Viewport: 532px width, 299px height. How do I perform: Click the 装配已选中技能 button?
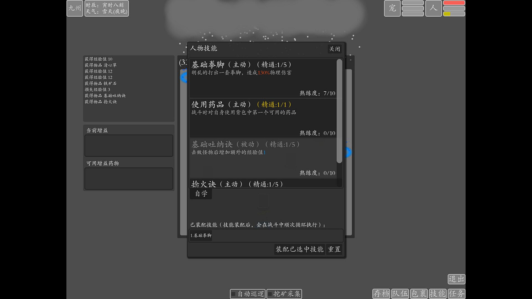pos(299,249)
